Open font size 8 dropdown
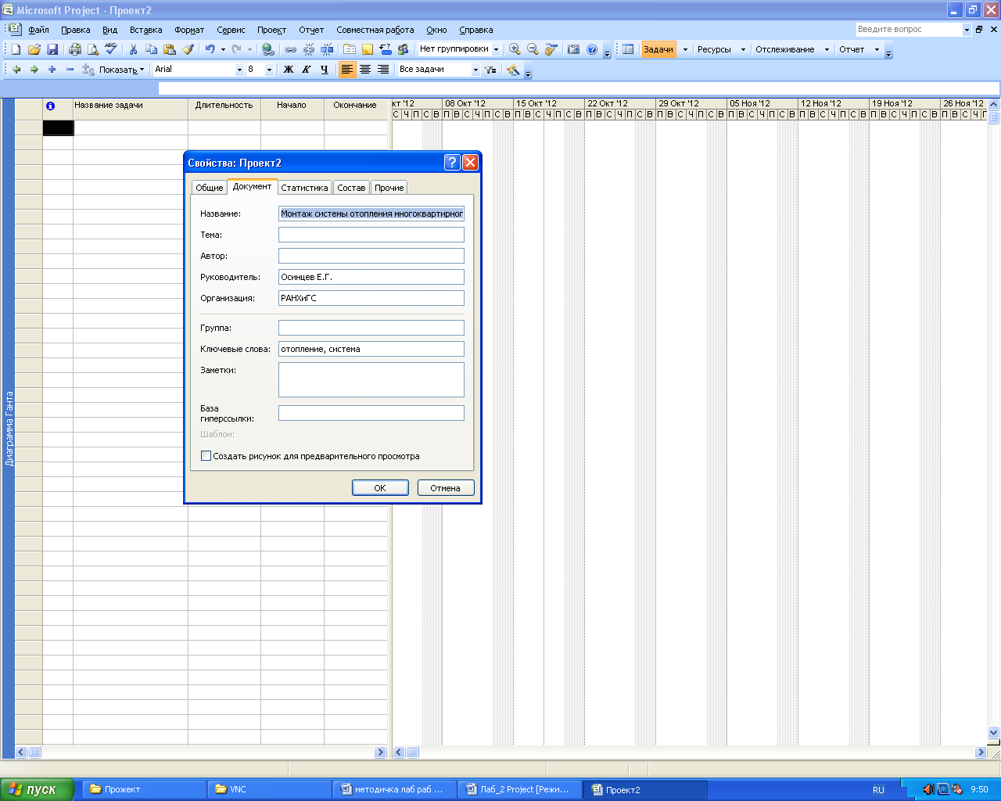This screenshot has width=1001, height=801. click(x=269, y=70)
